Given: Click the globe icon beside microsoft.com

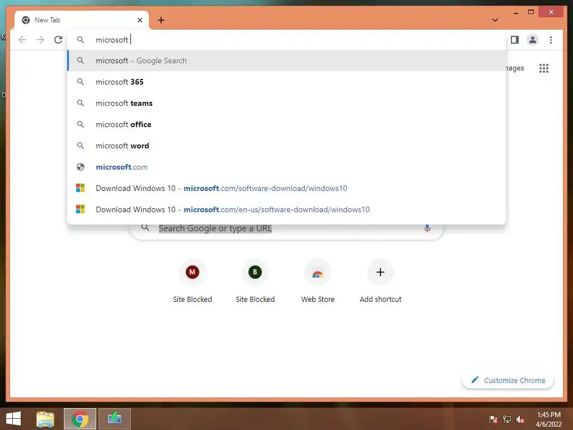Looking at the screenshot, I should click(x=81, y=167).
